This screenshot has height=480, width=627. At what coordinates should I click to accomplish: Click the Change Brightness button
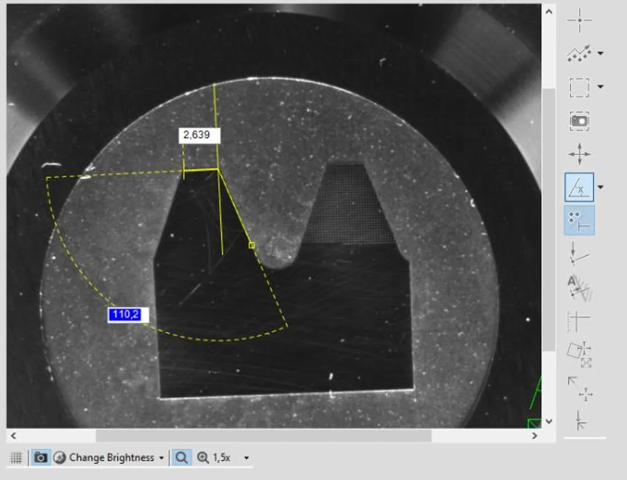click(x=104, y=457)
